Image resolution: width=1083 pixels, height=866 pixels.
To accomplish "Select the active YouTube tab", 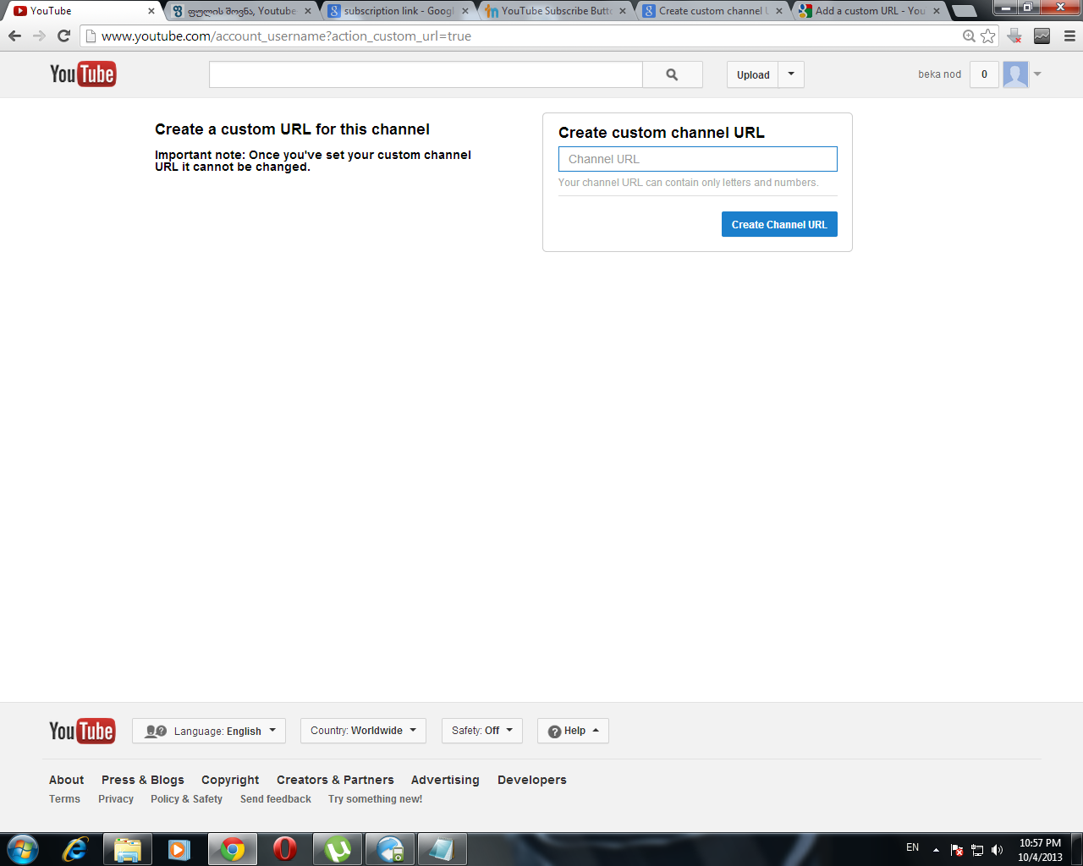I will click(x=81, y=11).
